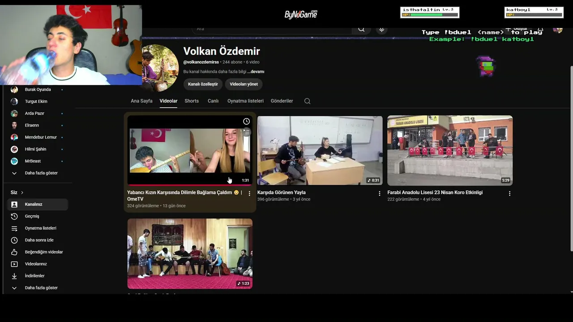Play the OmeTV bağlama video thumbnail
This screenshot has height=322, width=573.
coord(190,150)
